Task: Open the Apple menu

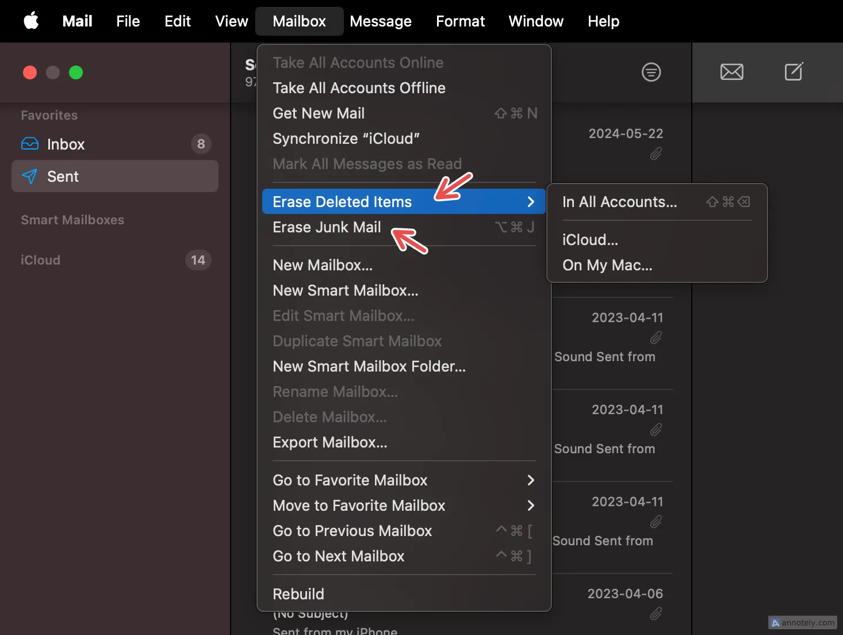Action: tap(31, 21)
